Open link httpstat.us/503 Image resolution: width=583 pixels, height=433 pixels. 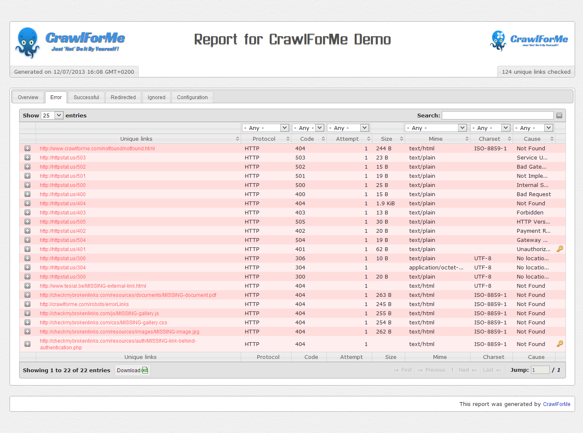pos(63,158)
